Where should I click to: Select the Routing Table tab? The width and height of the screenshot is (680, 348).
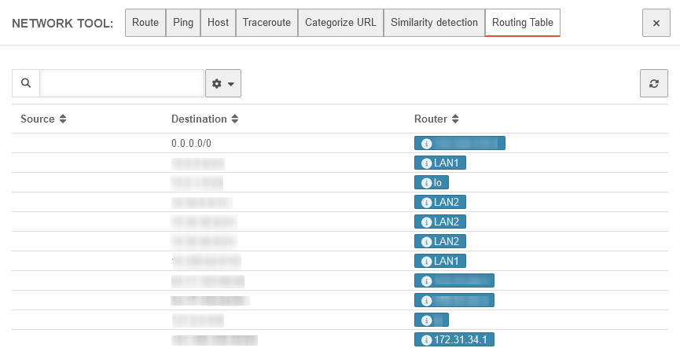point(523,23)
